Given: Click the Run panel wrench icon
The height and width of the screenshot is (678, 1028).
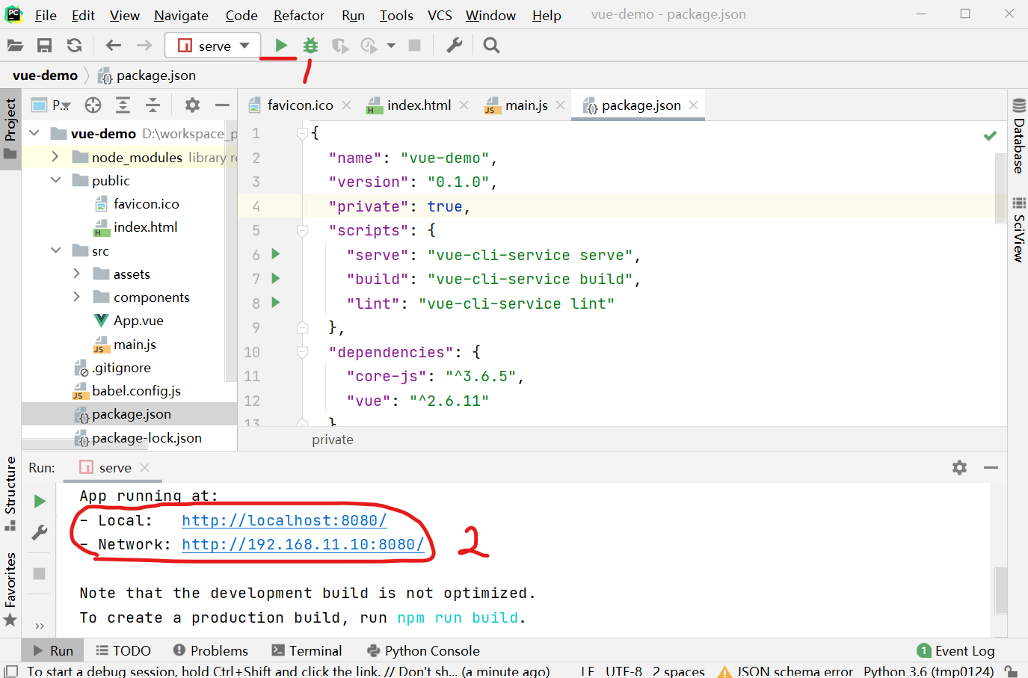Looking at the screenshot, I should [x=40, y=532].
